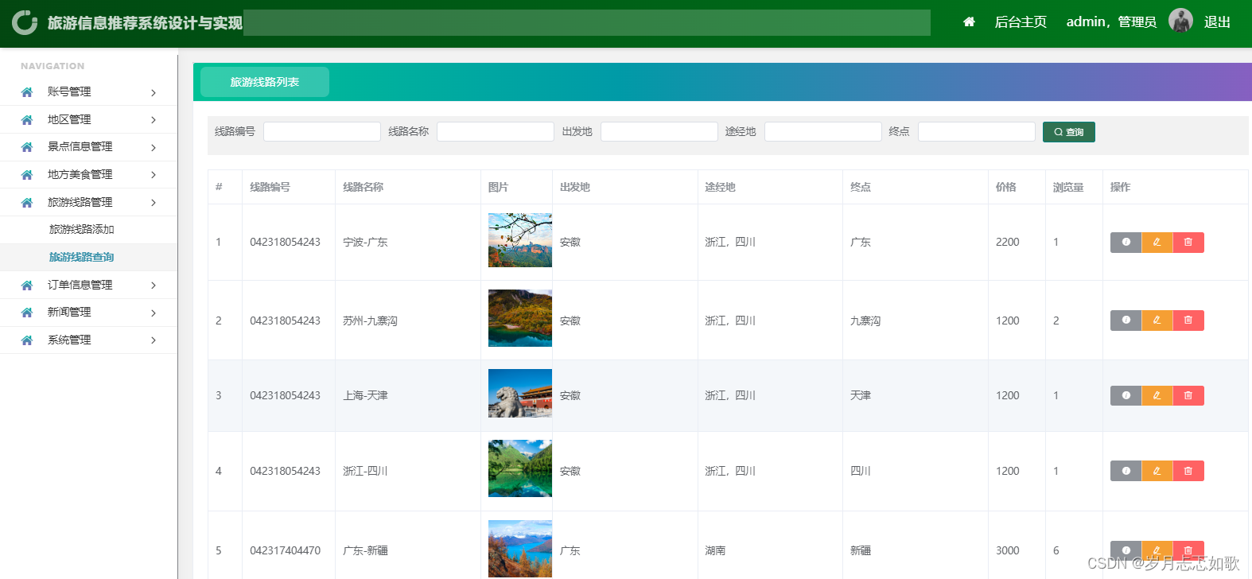This screenshot has width=1252, height=579.
Task: Click the admin, 管理员 user label
Action: pos(1111,22)
